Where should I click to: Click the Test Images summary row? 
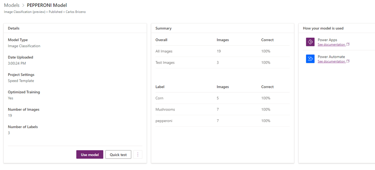[x=222, y=63]
